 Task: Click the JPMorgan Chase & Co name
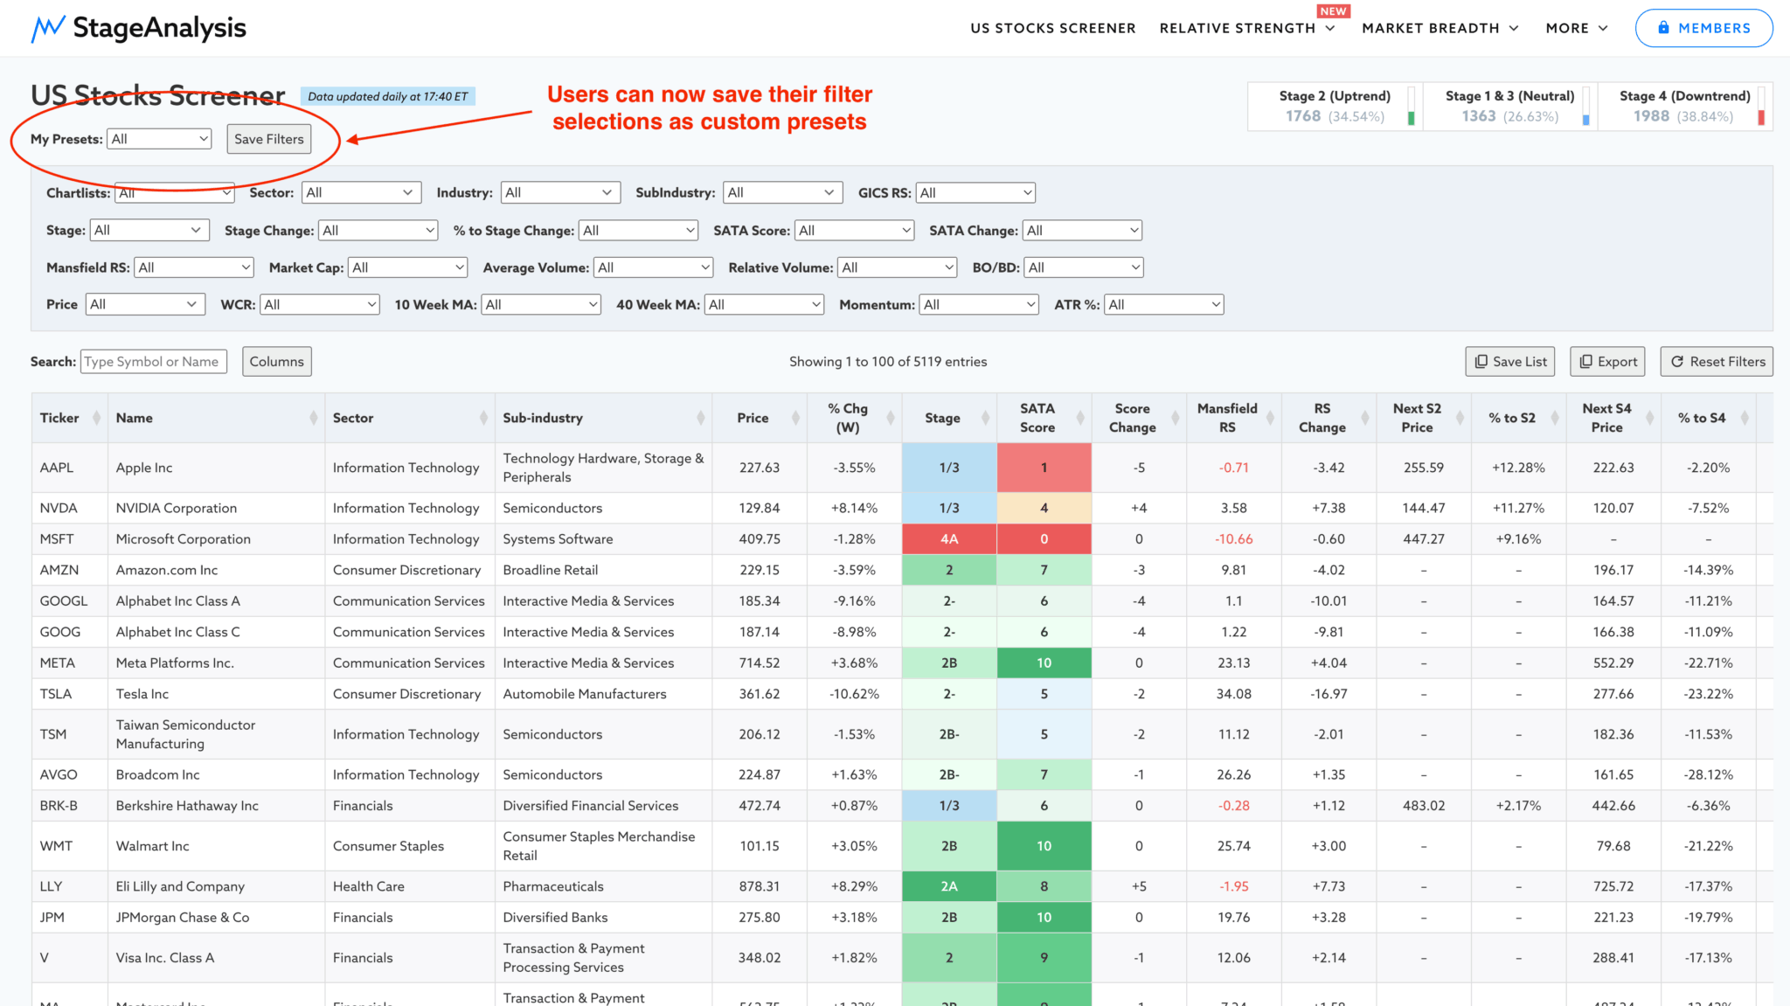click(183, 918)
